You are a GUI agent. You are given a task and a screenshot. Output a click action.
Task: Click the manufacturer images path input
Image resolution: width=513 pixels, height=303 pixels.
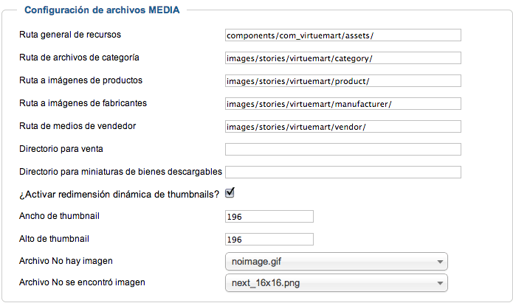(x=343, y=104)
